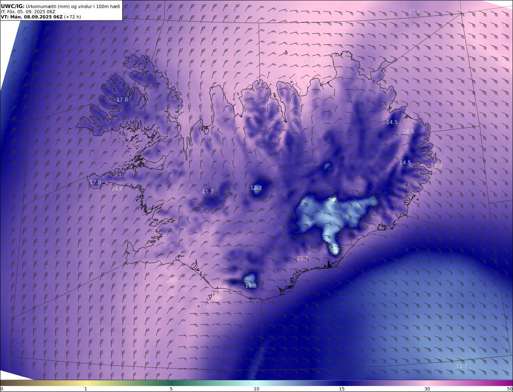Click the 15.7 value label
Viewport: 513px width, 392px height.
(208, 191)
